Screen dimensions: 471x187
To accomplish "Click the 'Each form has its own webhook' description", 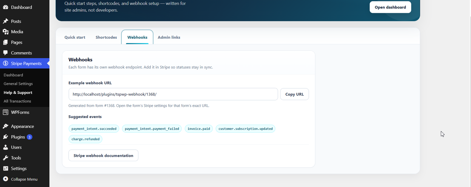I will 141,67.
